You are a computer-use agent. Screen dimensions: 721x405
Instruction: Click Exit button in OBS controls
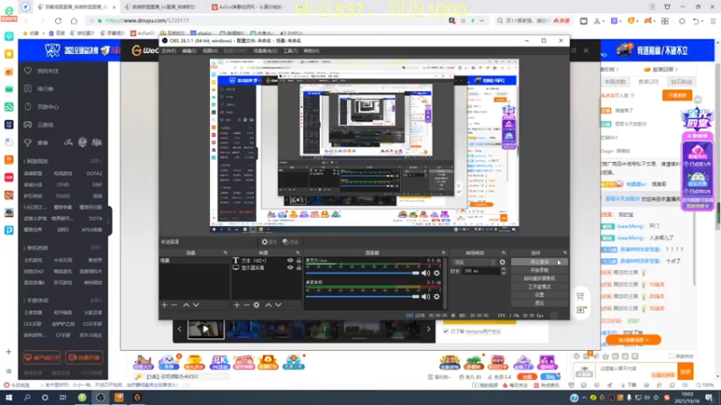click(539, 303)
